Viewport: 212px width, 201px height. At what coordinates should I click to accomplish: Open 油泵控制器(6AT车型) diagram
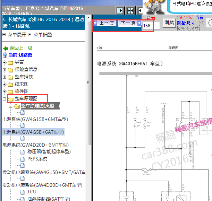tap(49, 199)
